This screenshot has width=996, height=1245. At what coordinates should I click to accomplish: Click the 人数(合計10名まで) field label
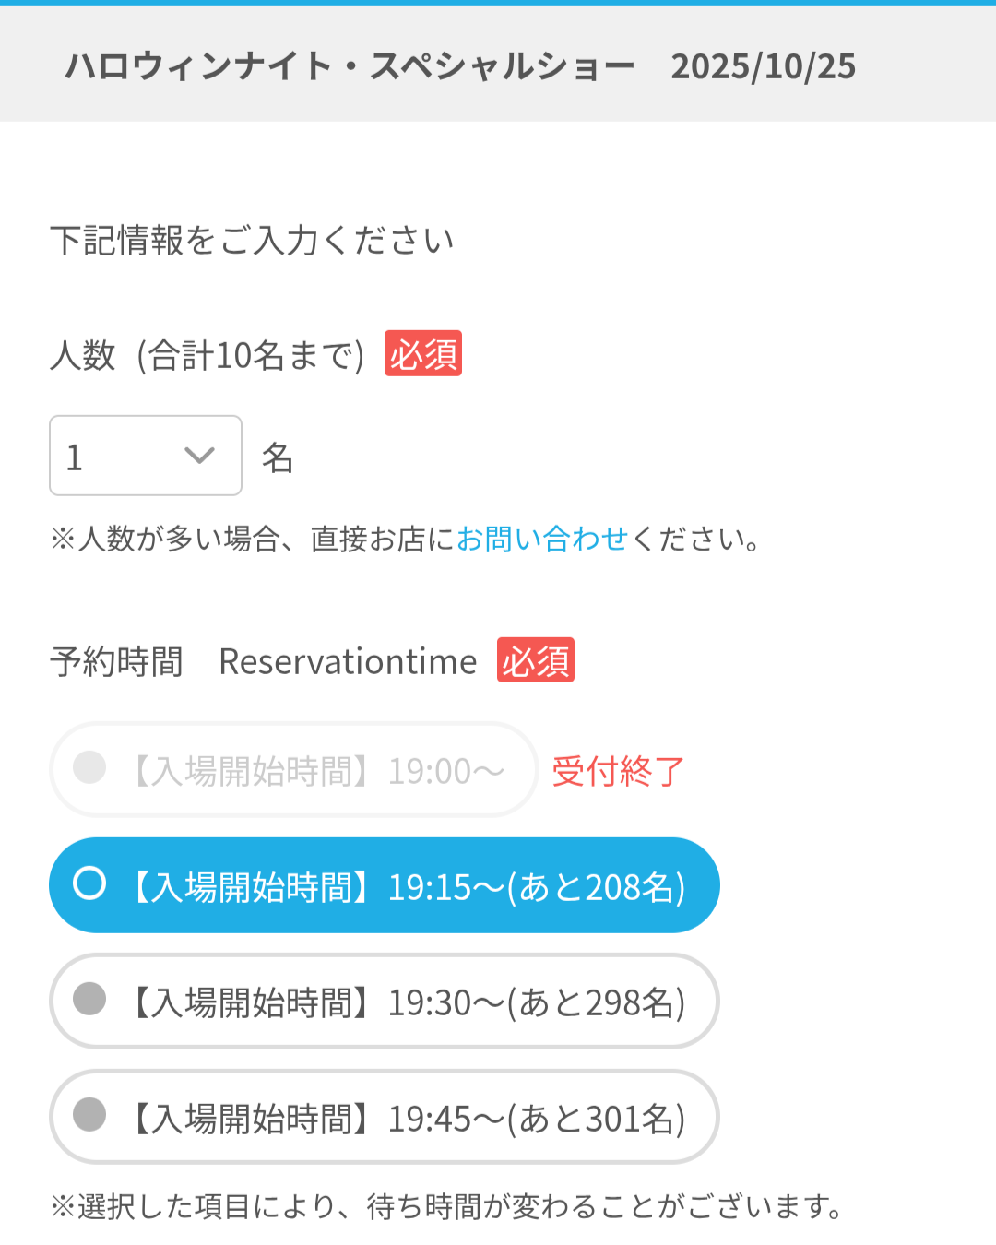coord(208,355)
